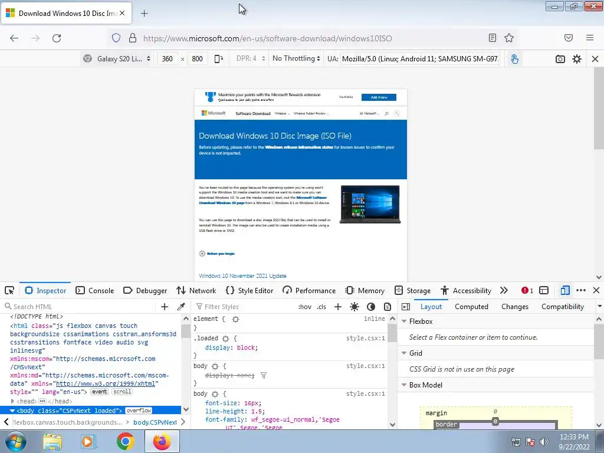
Task: Click Add it now rewards button
Action: point(379,97)
